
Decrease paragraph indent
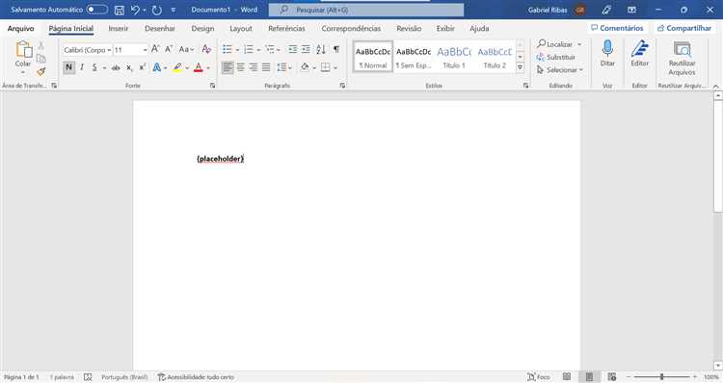292,49
